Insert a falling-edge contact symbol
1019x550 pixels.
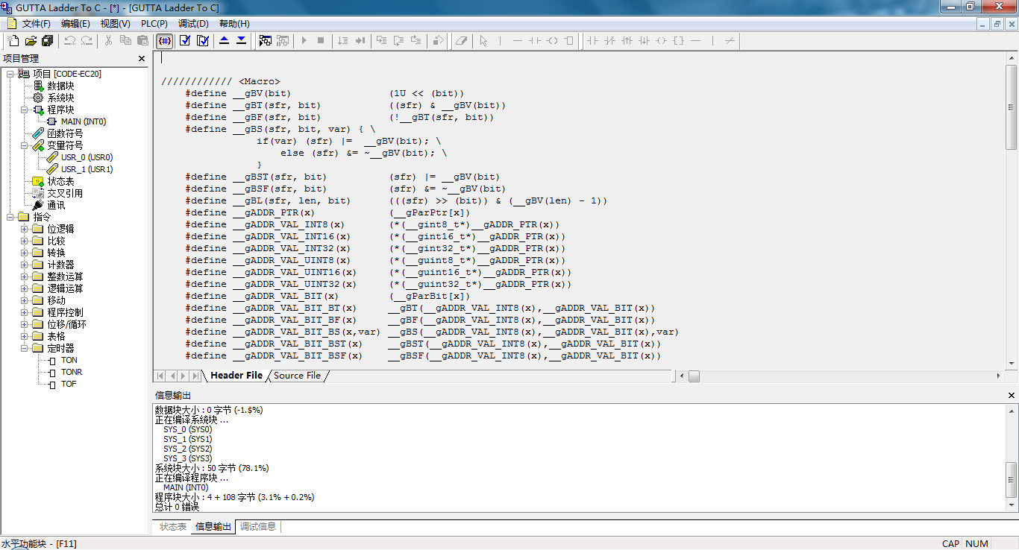[x=644, y=40]
